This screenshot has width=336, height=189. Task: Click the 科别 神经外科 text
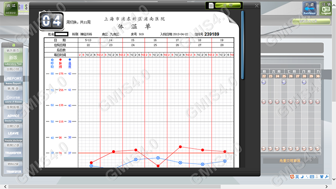pos(82,34)
